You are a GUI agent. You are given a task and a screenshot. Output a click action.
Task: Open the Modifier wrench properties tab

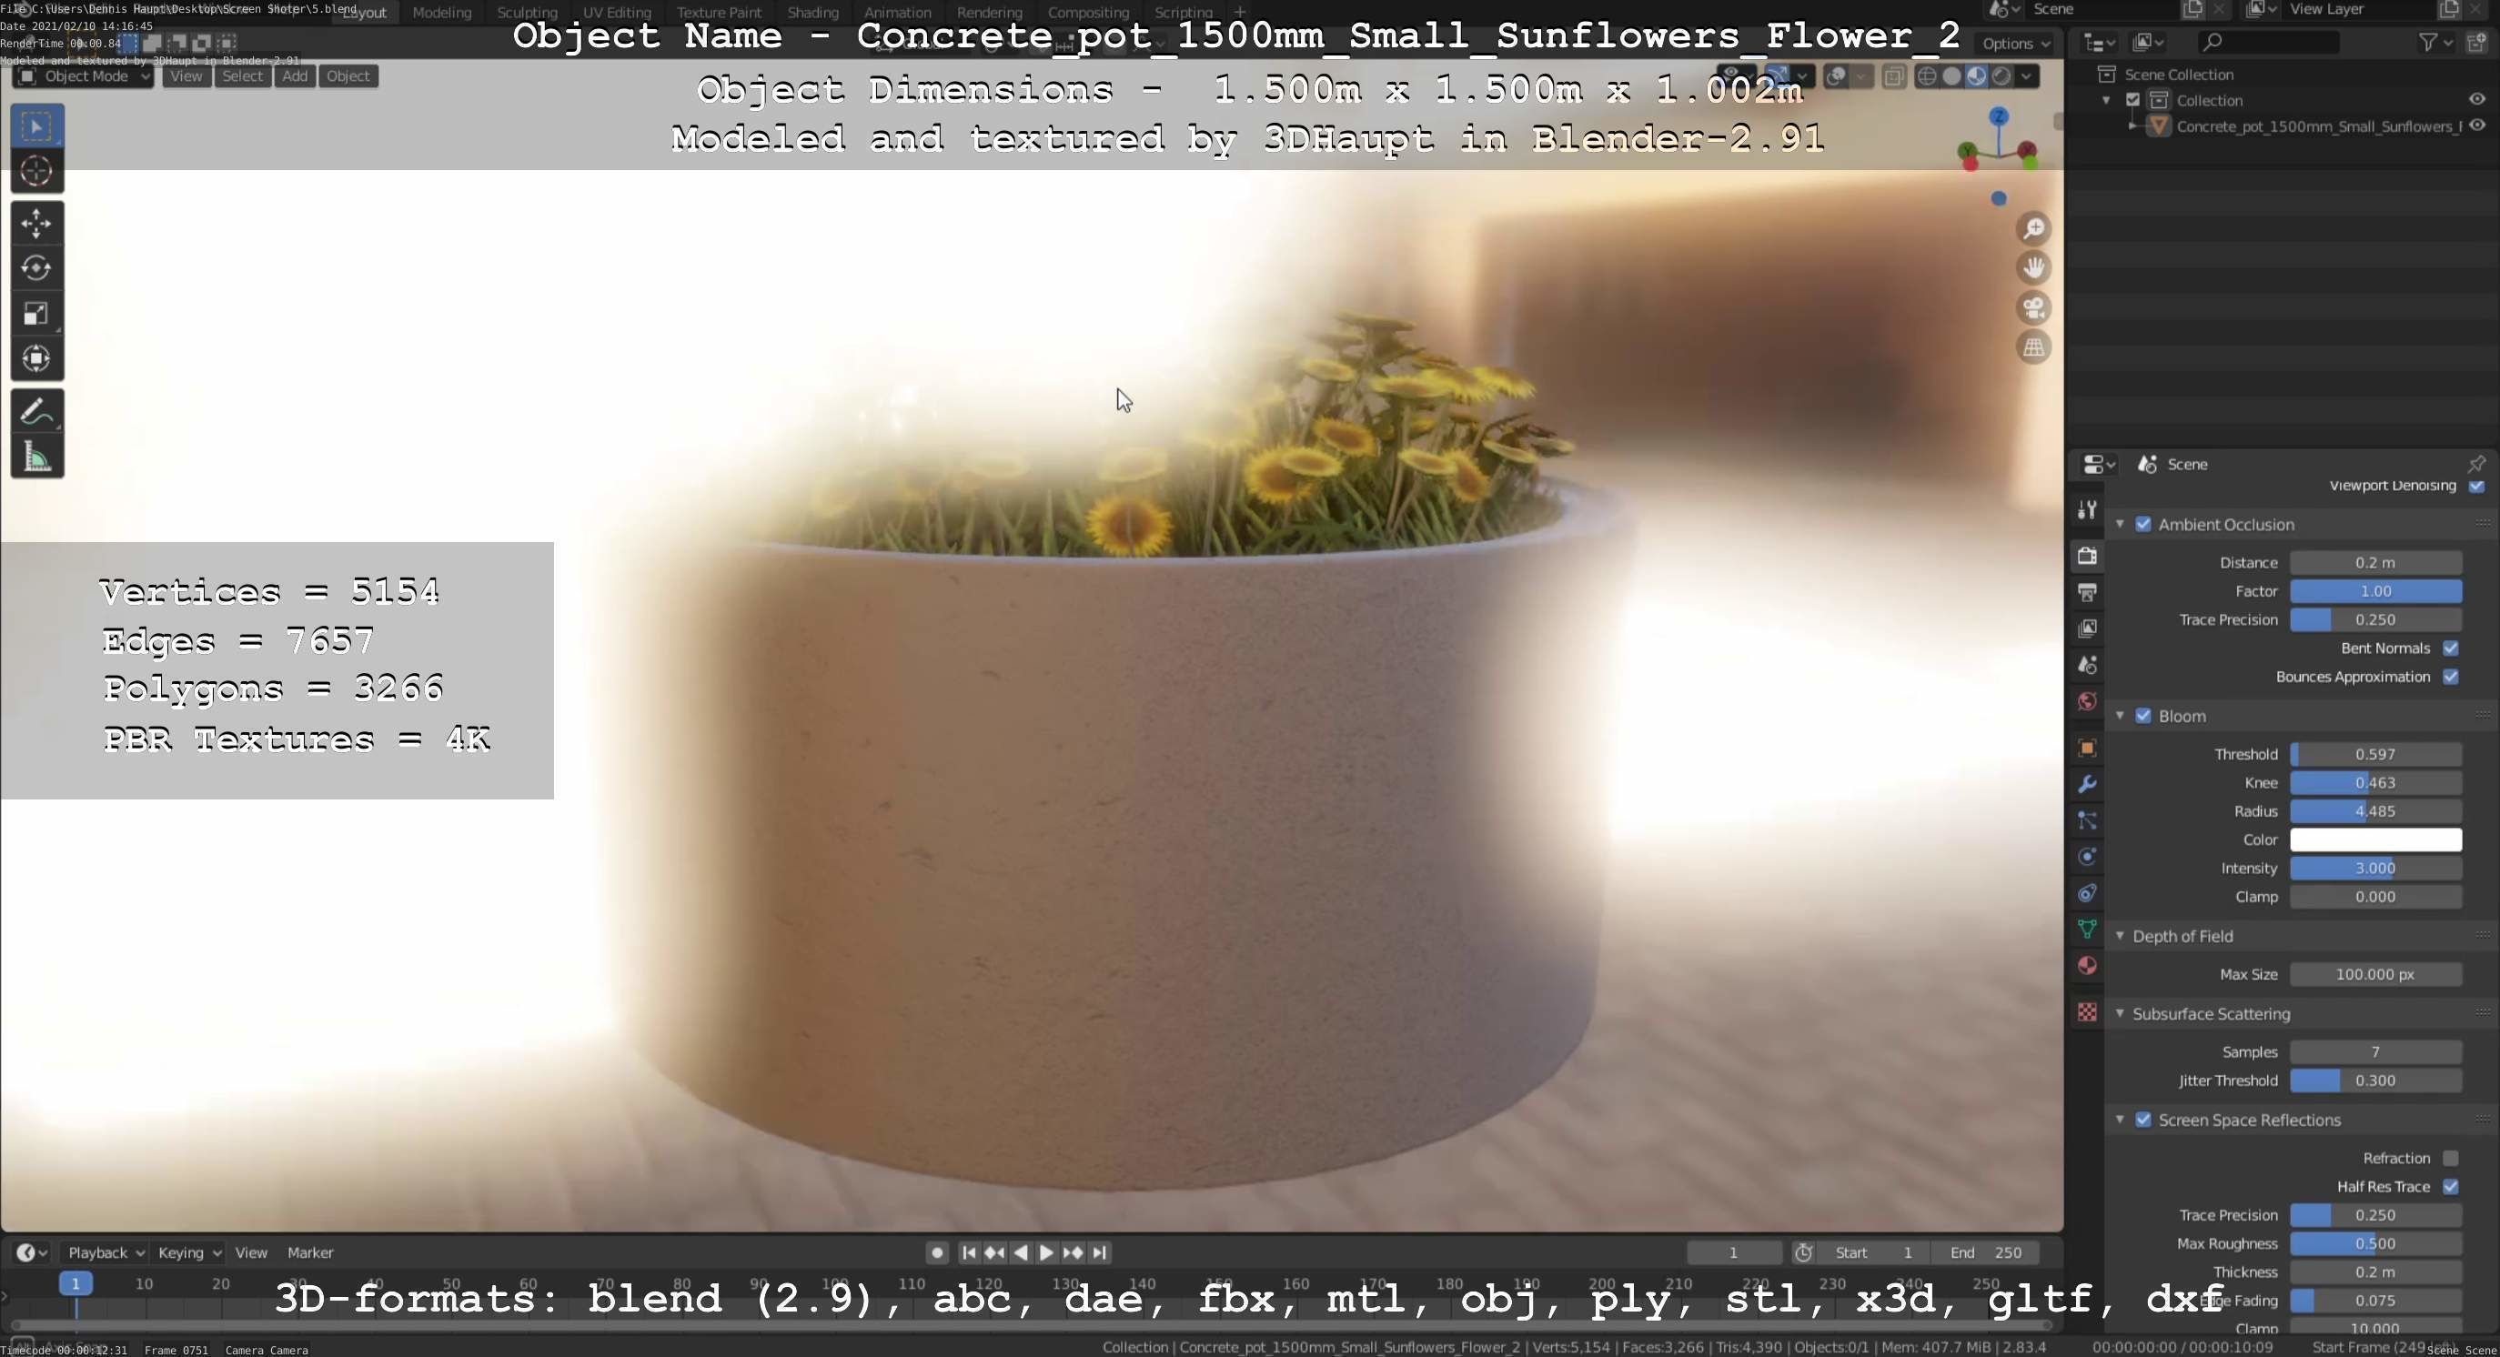(x=2088, y=784)
